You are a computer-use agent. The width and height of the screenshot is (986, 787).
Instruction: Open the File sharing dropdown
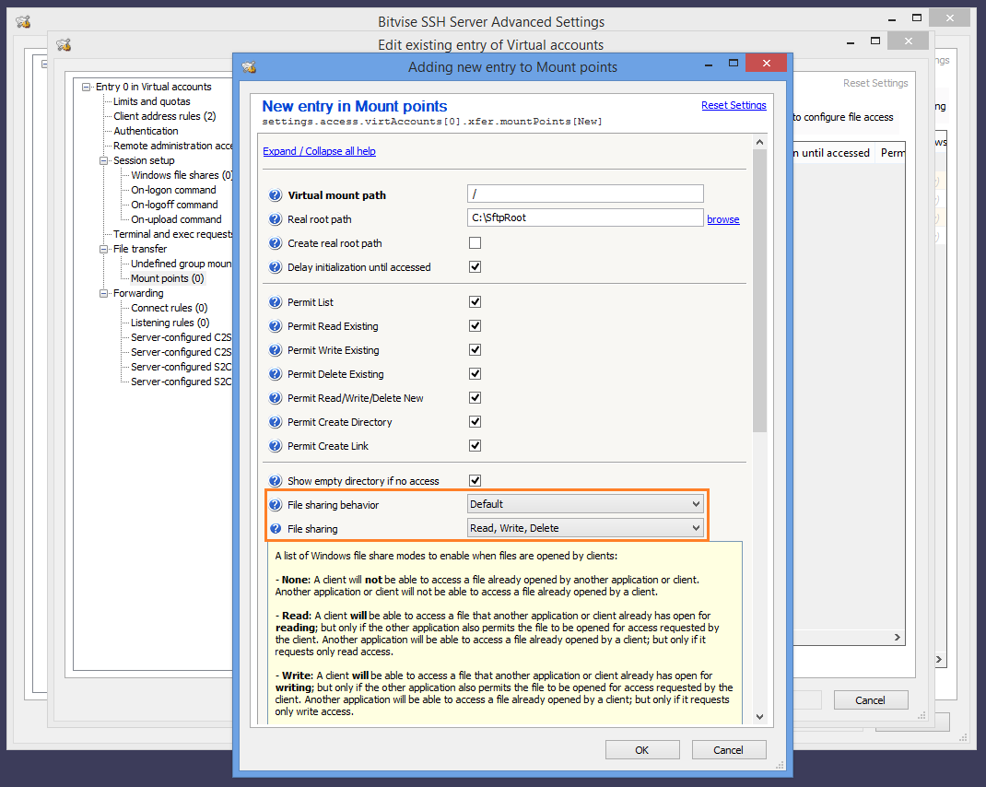tap(585, 528)
